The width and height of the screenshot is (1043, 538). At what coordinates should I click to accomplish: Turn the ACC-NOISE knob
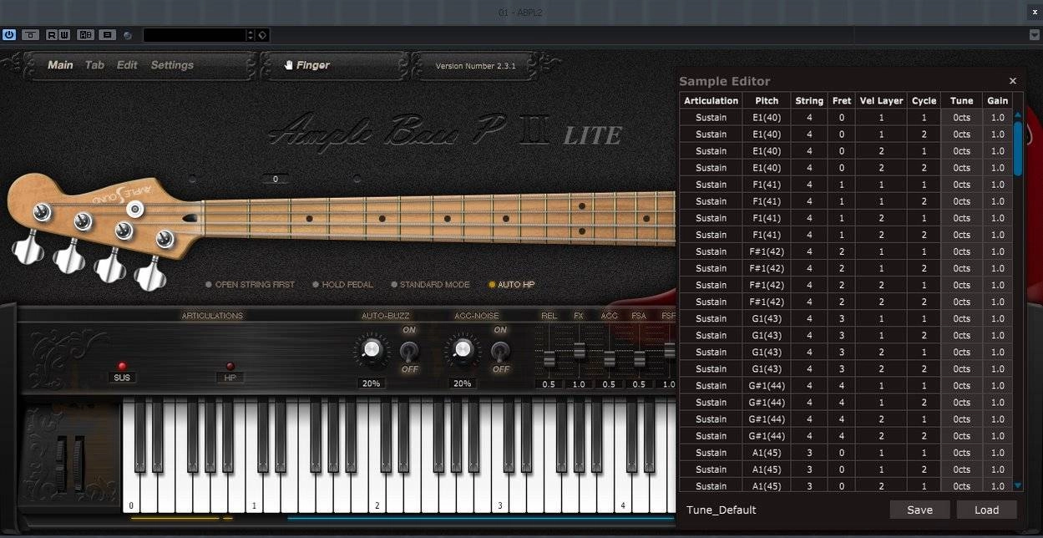[x=462, y=349]
